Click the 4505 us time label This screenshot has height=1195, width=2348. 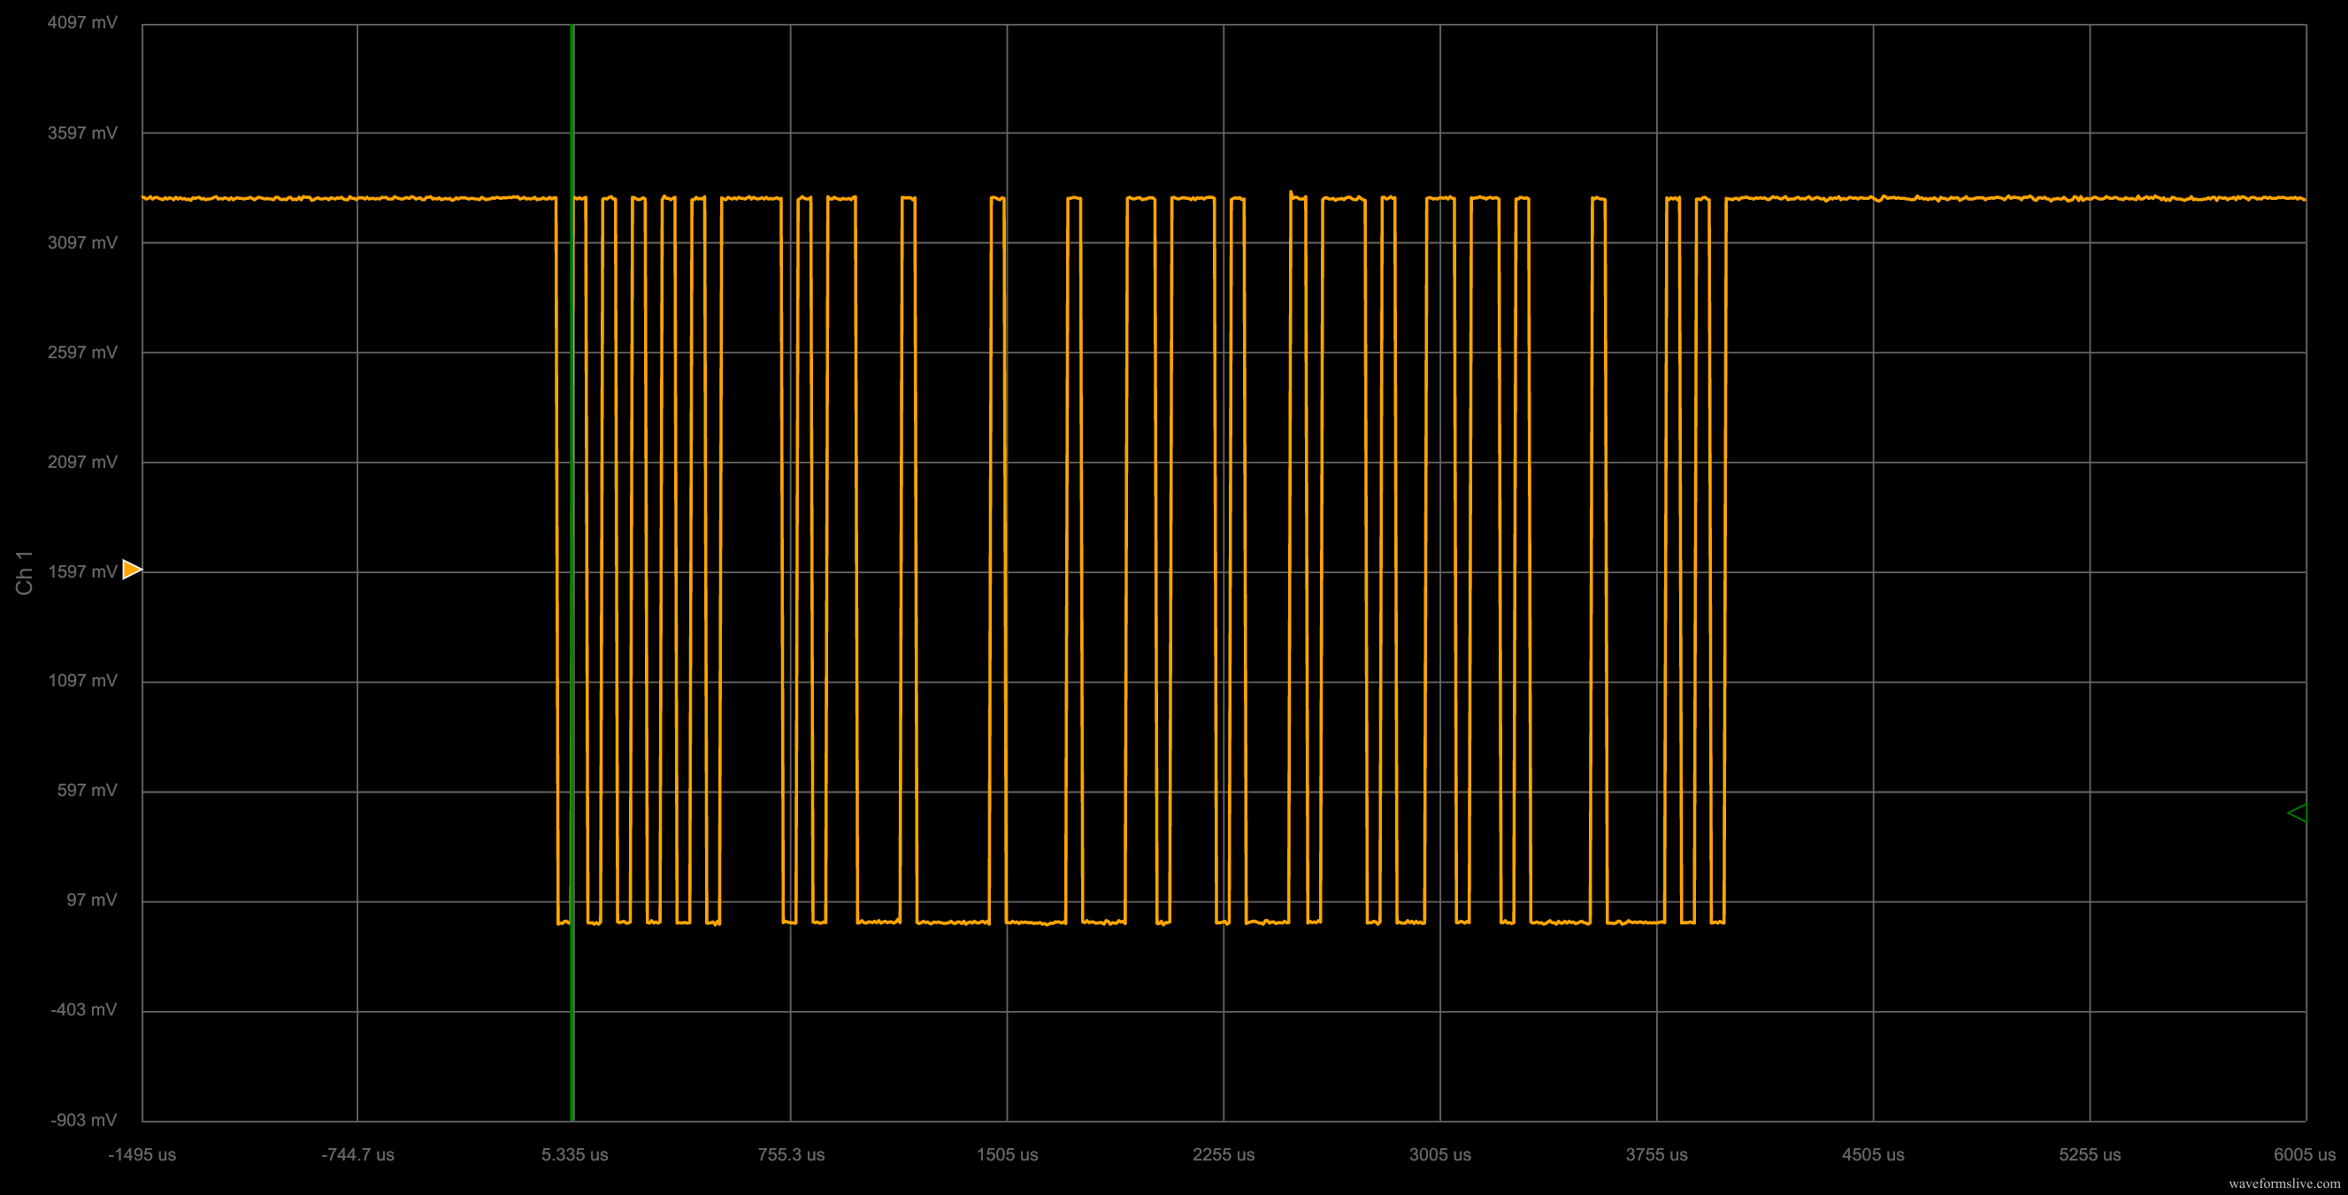1873,1155
